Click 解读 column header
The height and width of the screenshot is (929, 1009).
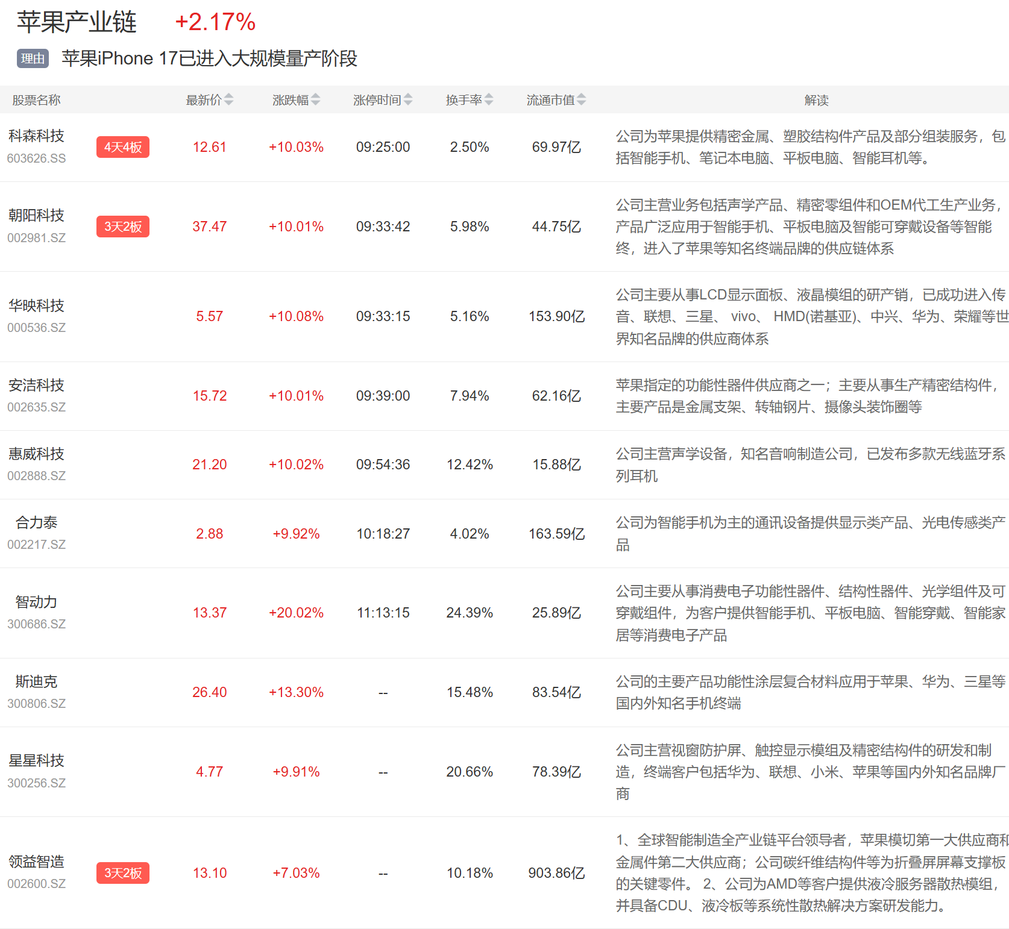click(x=816, y=100)
